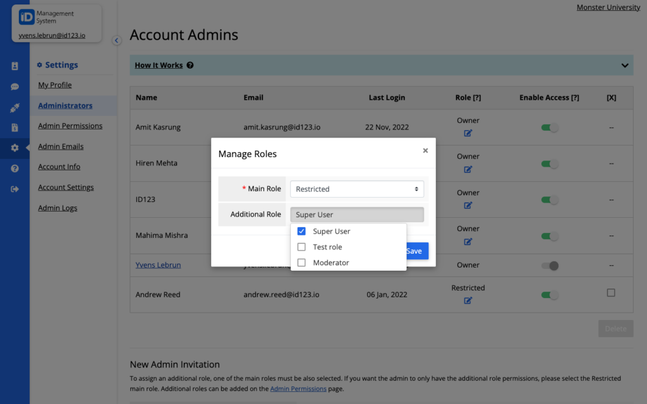Toggle Enable Access for Andrew Reed
Screen dimensions: 647x404
550,295
